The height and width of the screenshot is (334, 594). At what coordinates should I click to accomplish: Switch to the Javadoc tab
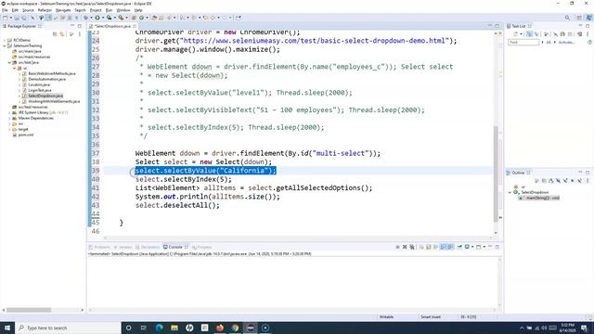coord(123,247)
